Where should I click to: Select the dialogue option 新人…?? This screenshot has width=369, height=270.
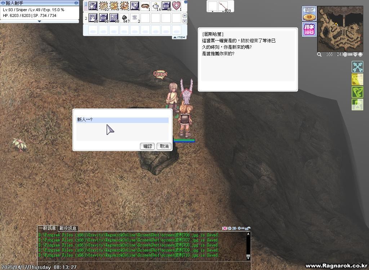(123, 120)
